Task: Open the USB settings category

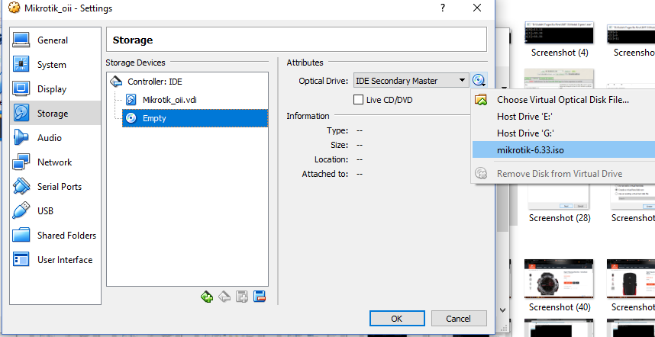Action: (55, 211)
